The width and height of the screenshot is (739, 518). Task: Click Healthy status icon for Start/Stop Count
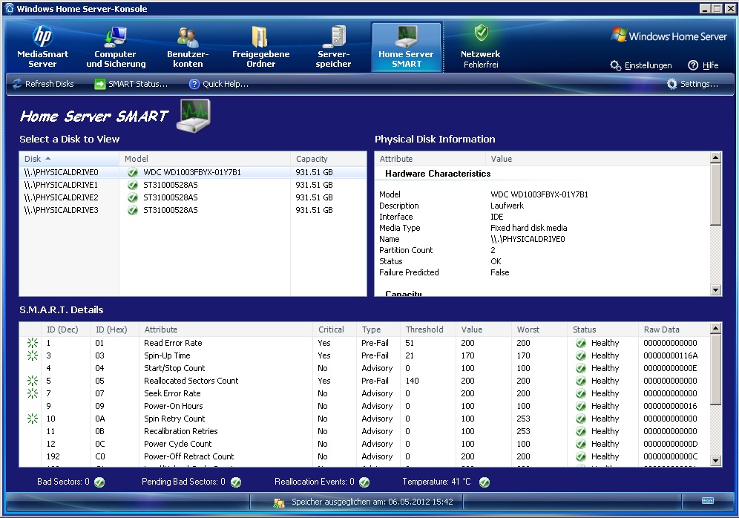coord(581,368)
